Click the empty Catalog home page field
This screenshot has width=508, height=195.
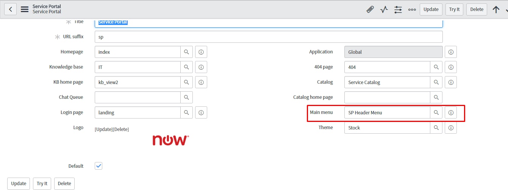coord(387,97)
